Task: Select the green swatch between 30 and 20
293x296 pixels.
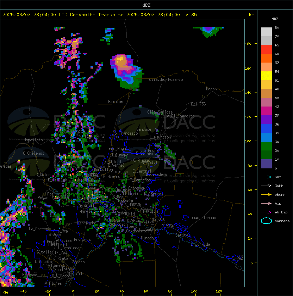Action: coord(266,146)
